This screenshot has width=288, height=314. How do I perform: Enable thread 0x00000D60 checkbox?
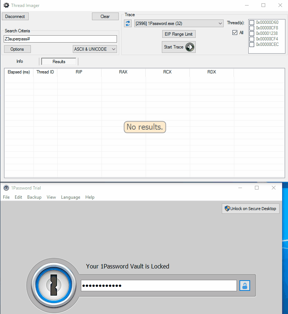pos(252,22)
